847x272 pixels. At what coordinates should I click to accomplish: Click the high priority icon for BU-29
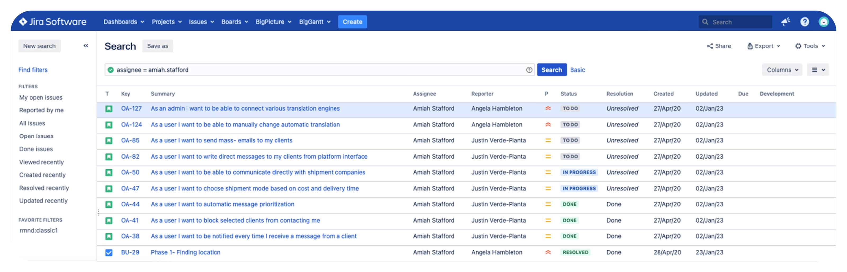[548, 252]
